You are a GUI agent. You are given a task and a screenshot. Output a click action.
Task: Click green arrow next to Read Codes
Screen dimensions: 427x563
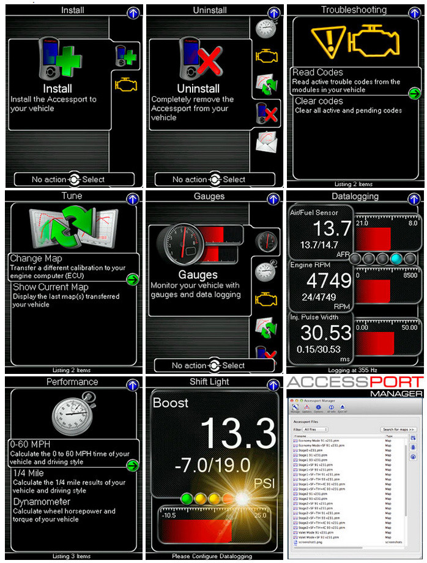[414, 94]
